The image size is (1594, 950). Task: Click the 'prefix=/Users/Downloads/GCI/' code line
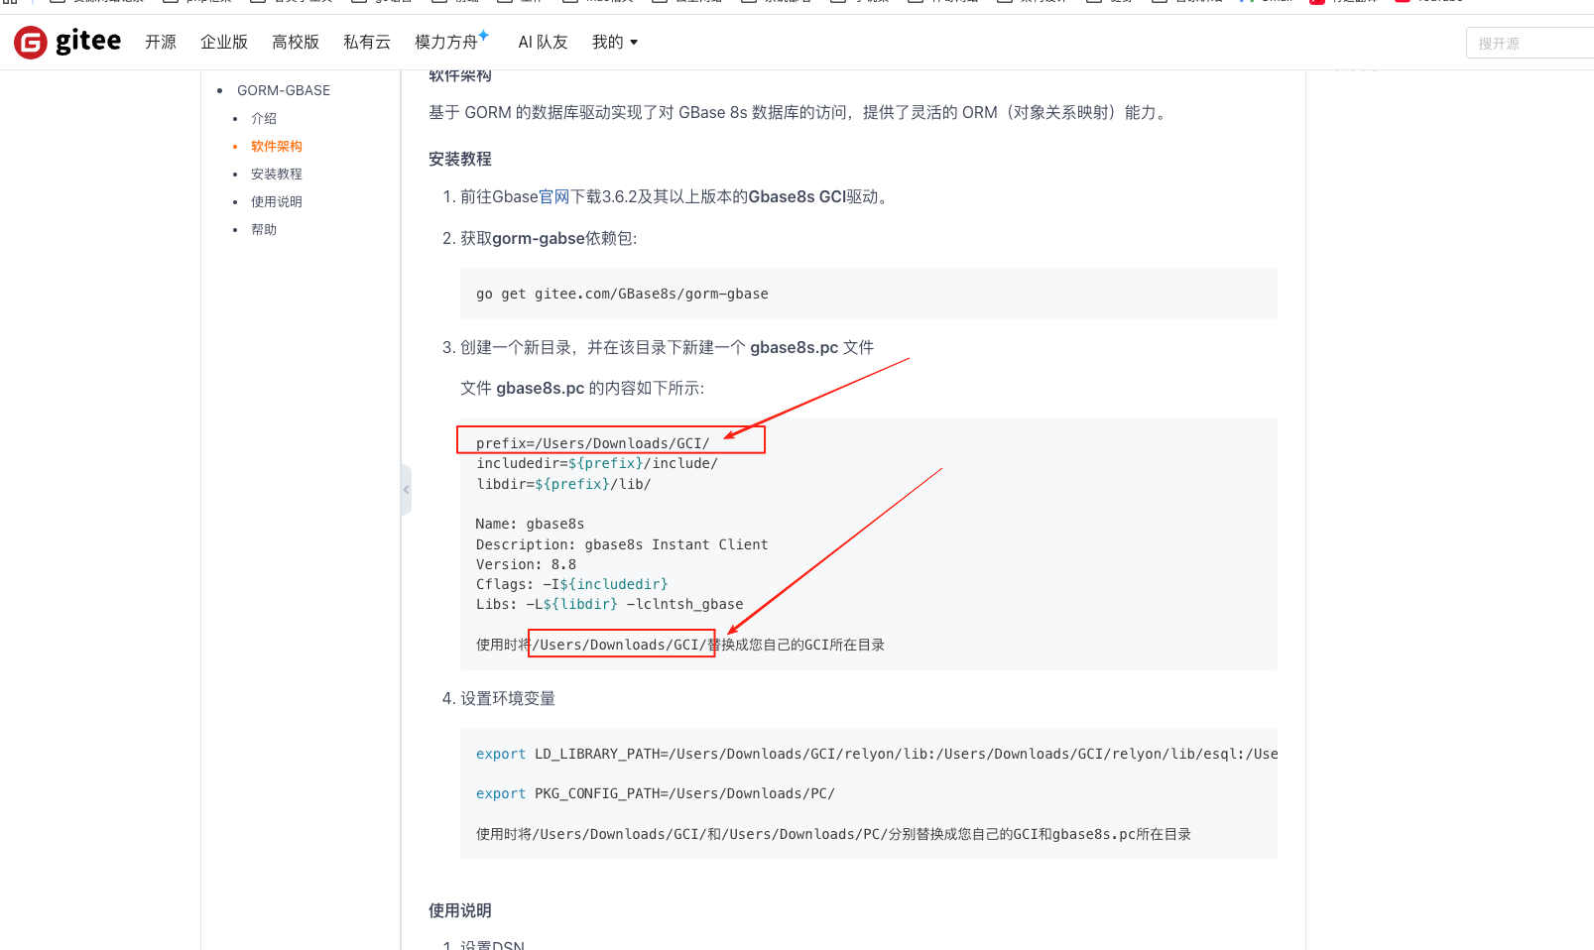[593, 443]
